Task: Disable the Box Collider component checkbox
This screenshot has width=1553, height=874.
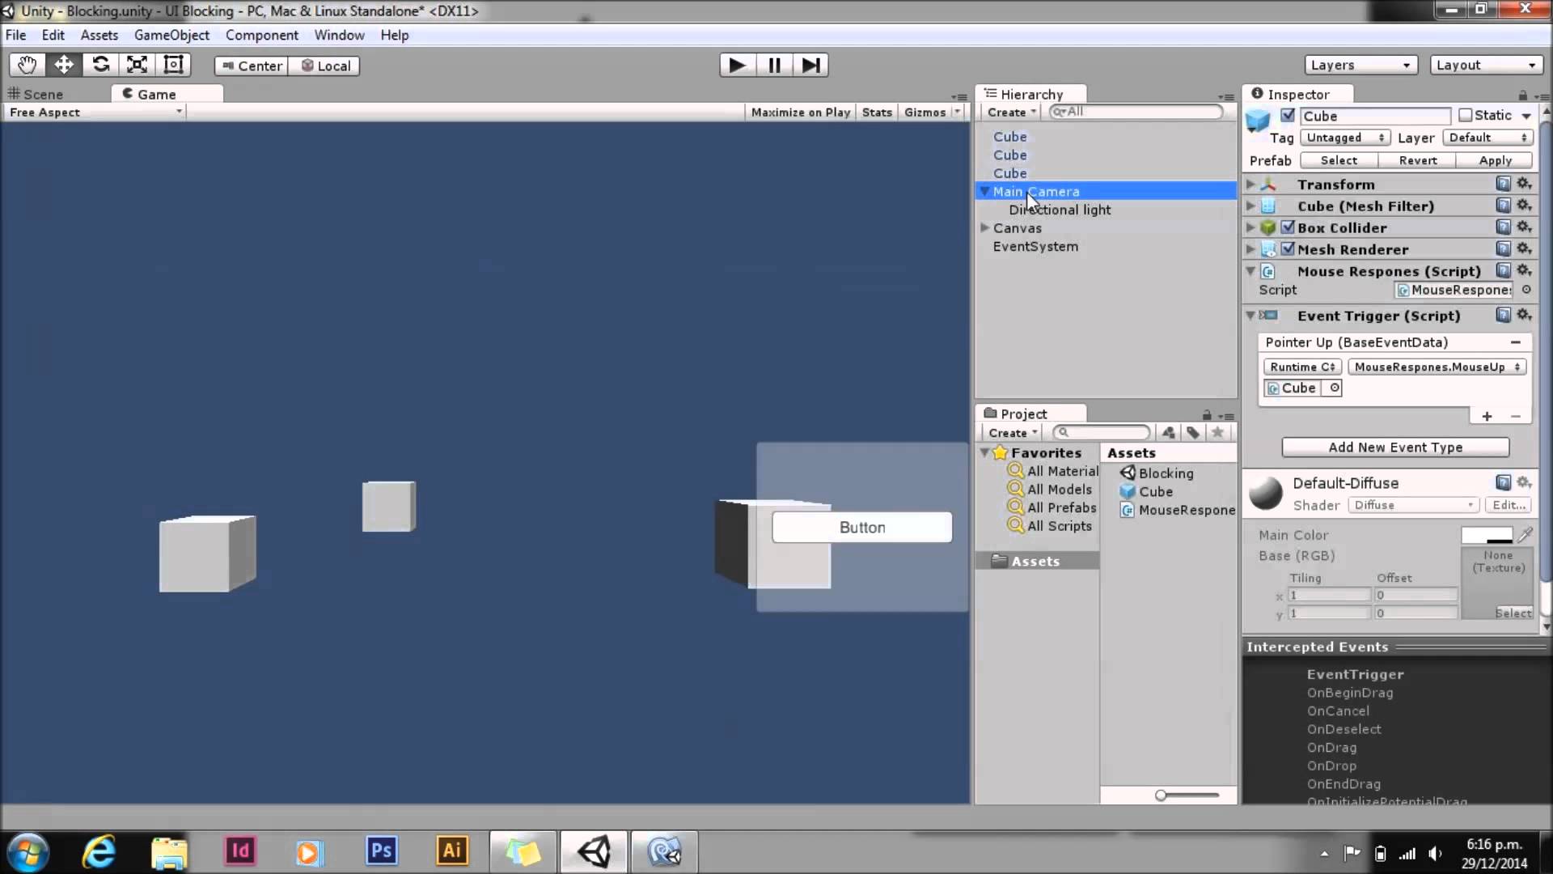Action: click(x=1288, y=227)
